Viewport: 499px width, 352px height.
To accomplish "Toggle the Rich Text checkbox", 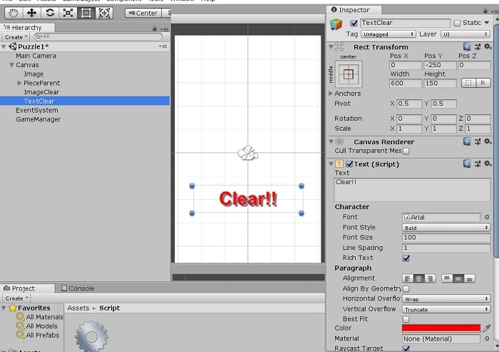I will (406, 258).
